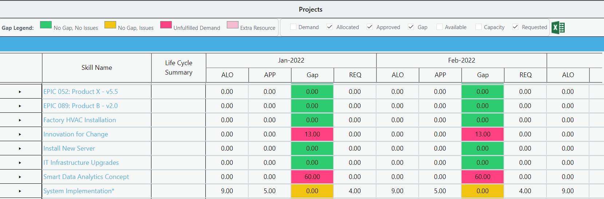Image resolution: width=604 pixels, height=199 pixels.
Task: Select Jan-2022 REQ 4.00 for System Implementation
Action: (355, 191)
